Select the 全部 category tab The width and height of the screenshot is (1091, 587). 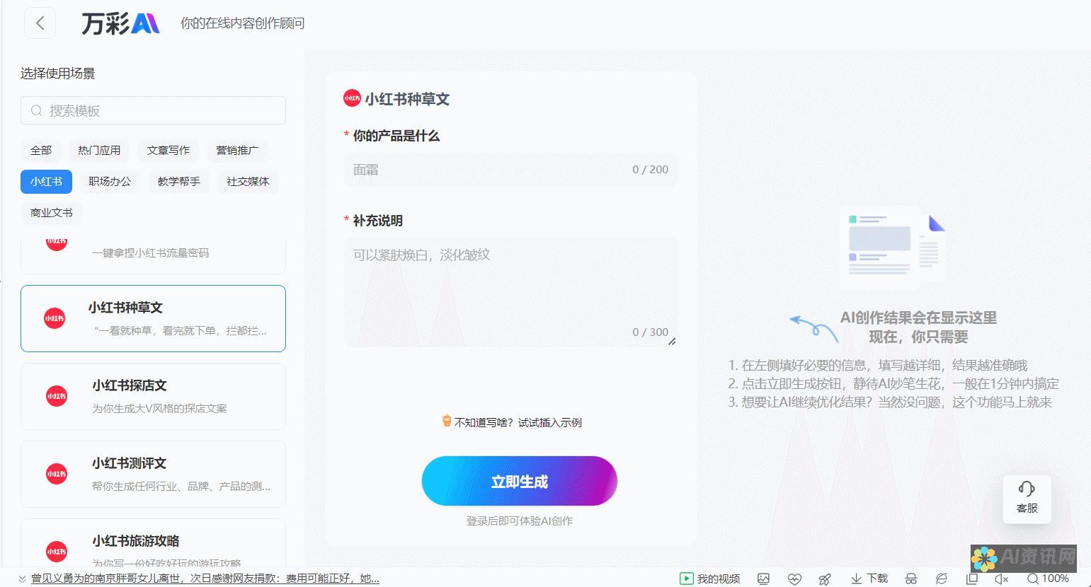(41, 150)
